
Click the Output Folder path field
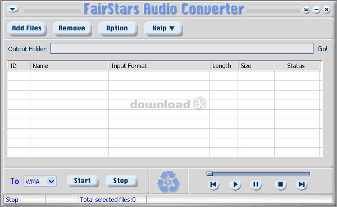pos(182,48)
